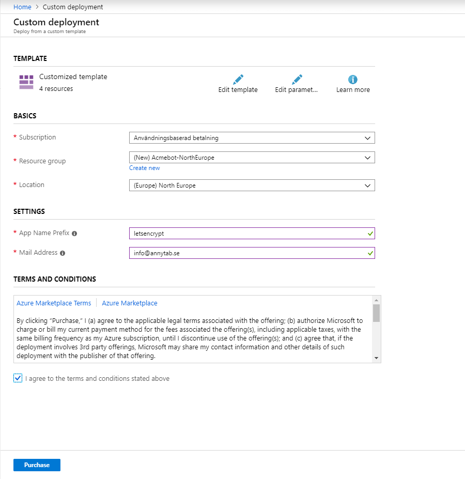465x479 pixels.
Task: Go to Home in the breadcrumb
Action: (22, 7)
